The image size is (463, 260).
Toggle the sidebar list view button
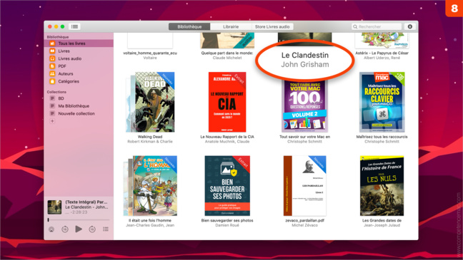click(x=75, y=26)
